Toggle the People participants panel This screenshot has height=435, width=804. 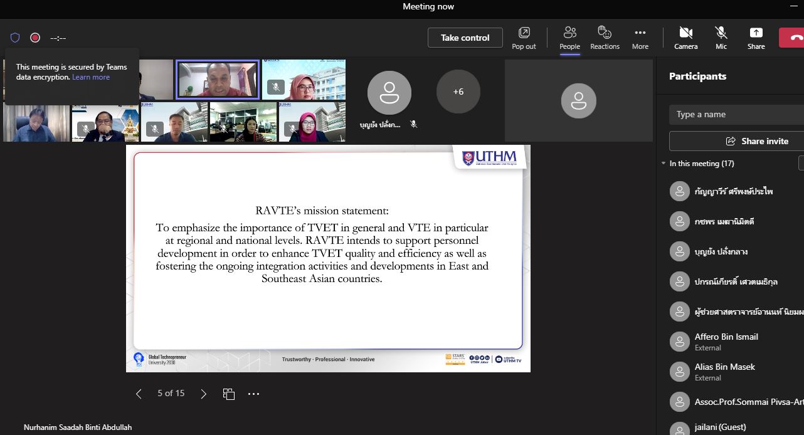pyautogui.click(x=569, y=38)
